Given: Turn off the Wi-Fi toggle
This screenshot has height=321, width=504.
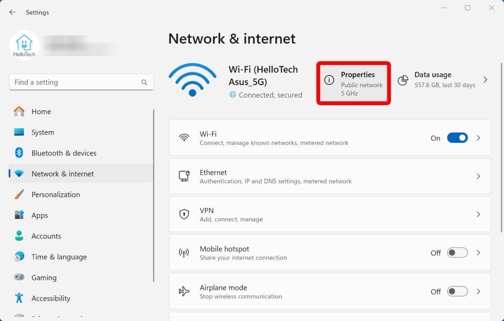Looking at the screenshot, I should pyautogui.click(x=457, y=137).
